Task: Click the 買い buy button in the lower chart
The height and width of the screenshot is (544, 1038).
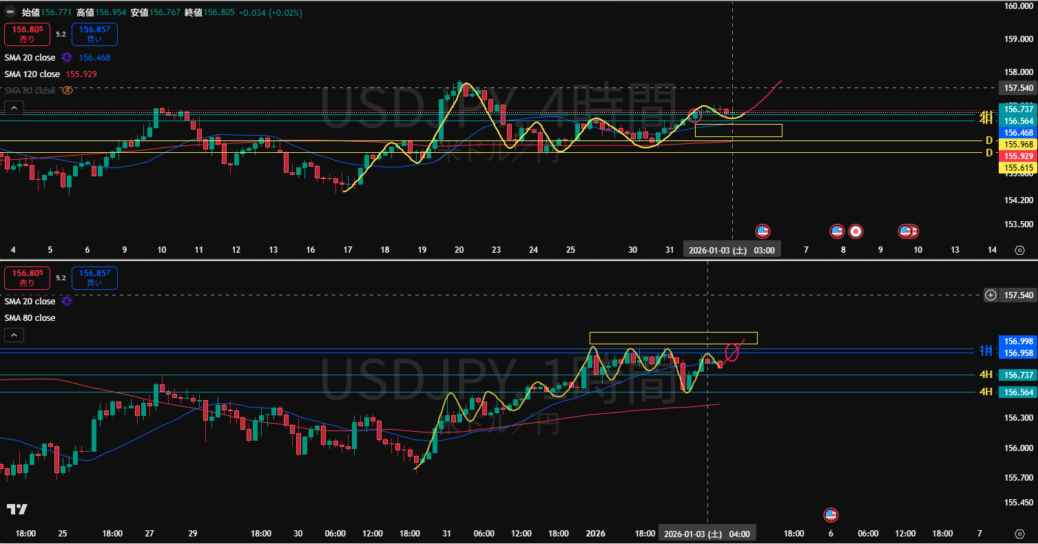Action: (x=94, y=278)
